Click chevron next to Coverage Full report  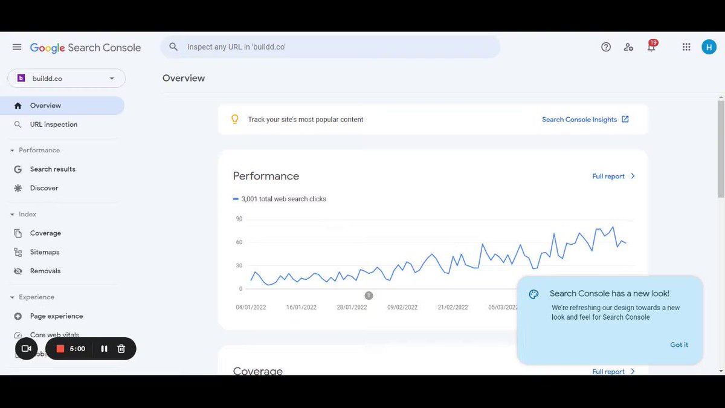point(633,371)
